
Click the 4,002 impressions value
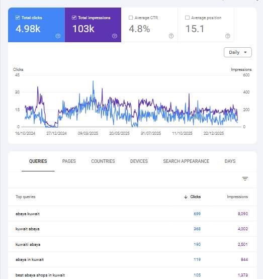(243, 229)
